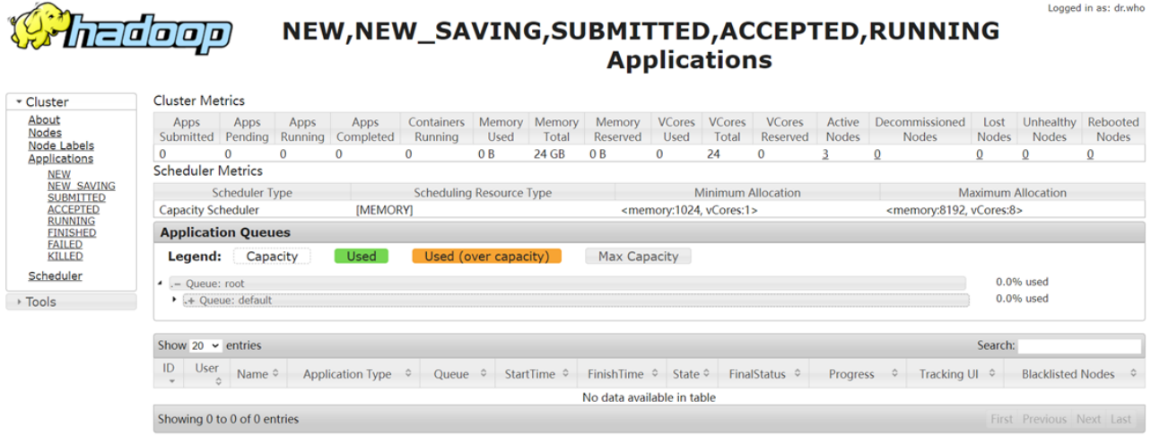1151x437 pixels.
Task: Expand the Tools sidebar section
Action: [71, 302]
